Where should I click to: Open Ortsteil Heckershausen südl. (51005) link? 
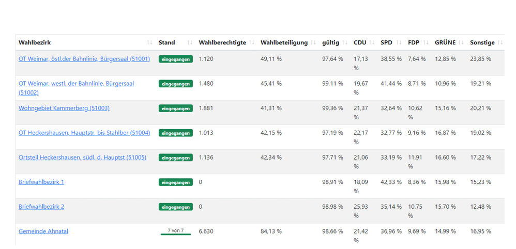coord(83,158)
